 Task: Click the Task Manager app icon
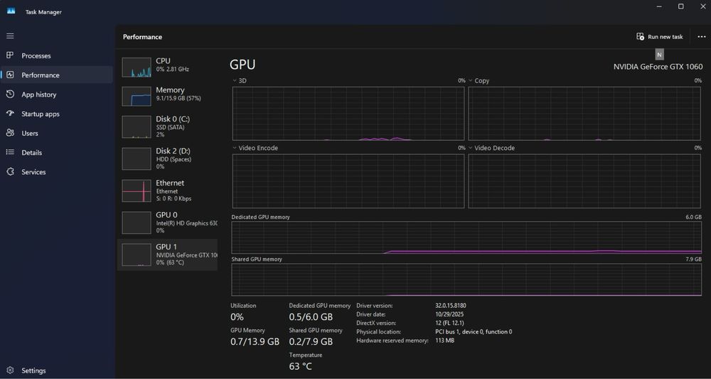(x=11, y=11)
